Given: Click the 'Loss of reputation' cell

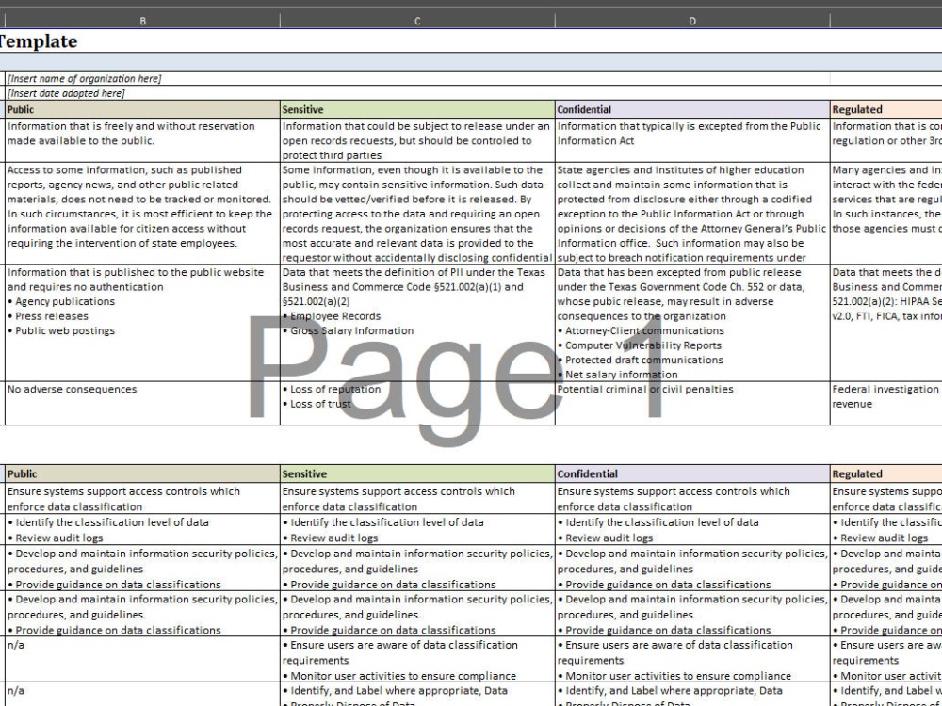Looking at the screenshot, I should (417, 403).
